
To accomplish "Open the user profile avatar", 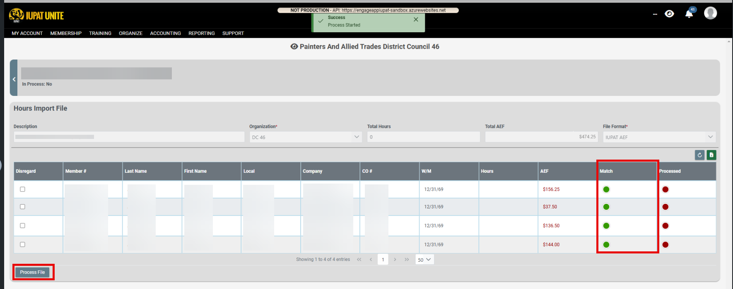I will point(710,13).
